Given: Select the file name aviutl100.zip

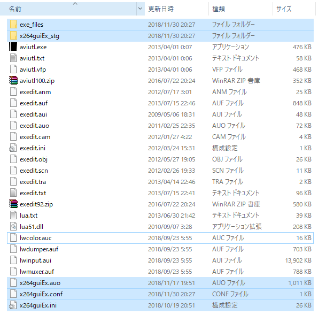Looking at the screenshot, I should pos(37,81).
